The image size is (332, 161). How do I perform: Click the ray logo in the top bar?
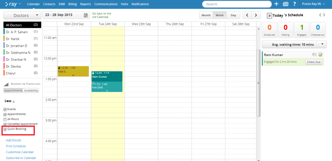click(11, 4)
